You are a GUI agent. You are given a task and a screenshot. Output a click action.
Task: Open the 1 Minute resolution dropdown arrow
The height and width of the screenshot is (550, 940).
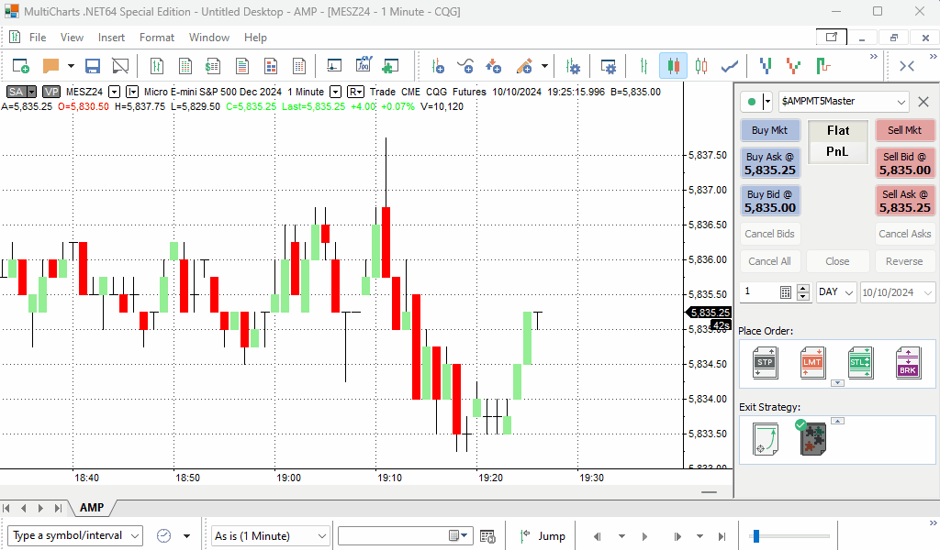click(336, 92)
